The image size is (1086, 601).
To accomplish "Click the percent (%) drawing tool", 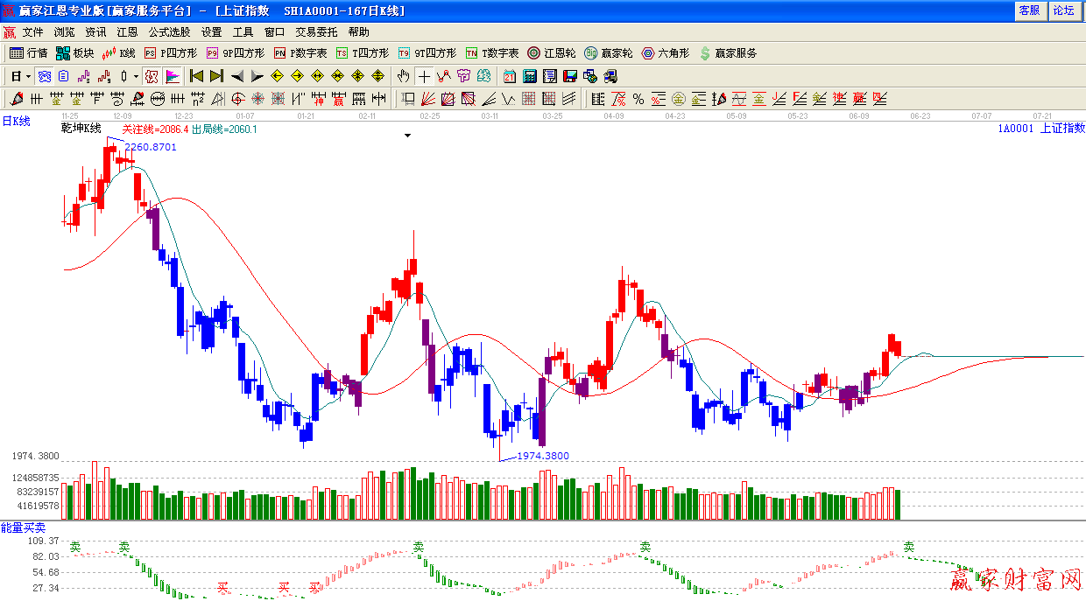I will [x=638, y=99].
